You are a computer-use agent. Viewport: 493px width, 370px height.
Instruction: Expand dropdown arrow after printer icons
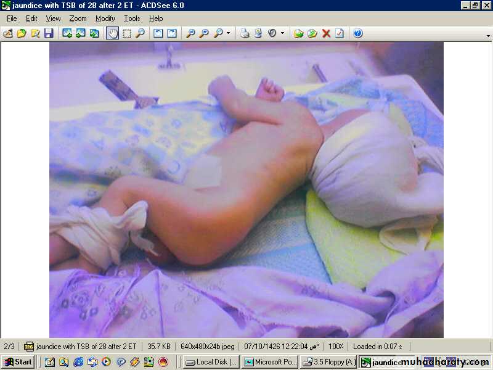(283, 33)
